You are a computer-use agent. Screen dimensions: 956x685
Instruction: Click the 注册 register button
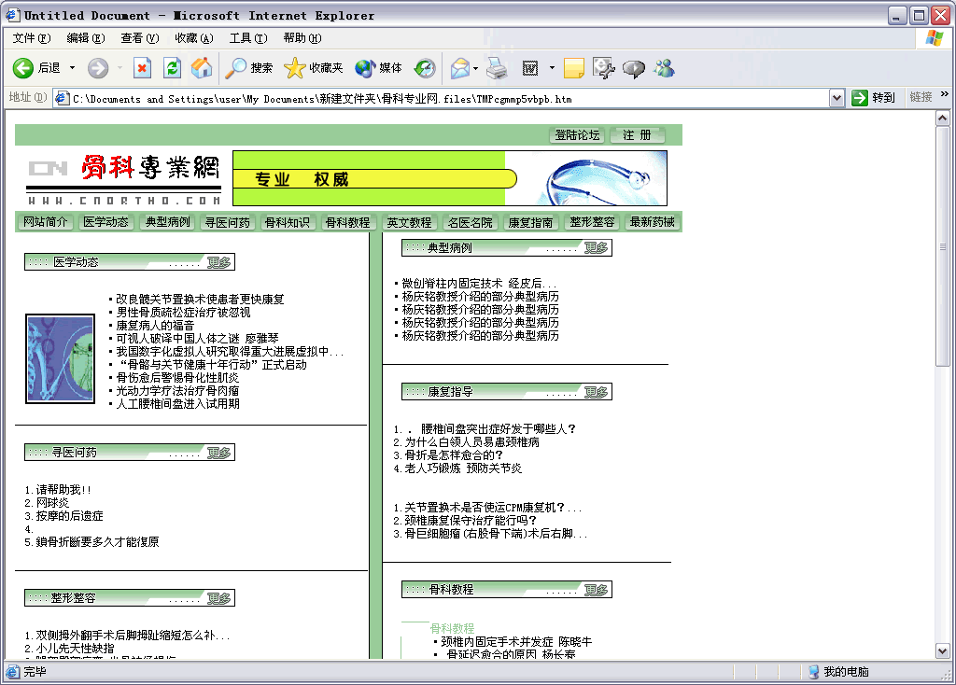click(637, 135)
